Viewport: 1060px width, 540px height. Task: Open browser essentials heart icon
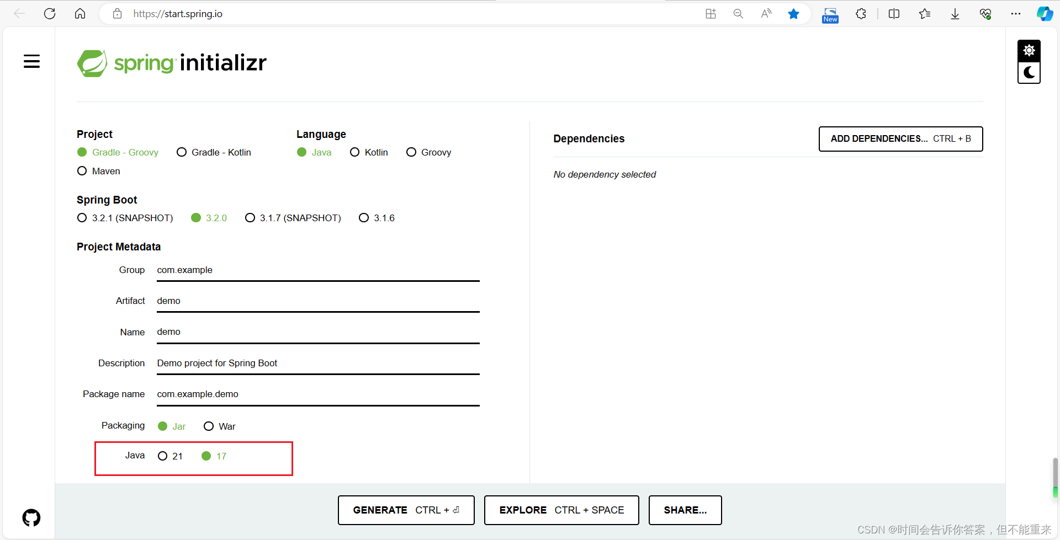985,14
